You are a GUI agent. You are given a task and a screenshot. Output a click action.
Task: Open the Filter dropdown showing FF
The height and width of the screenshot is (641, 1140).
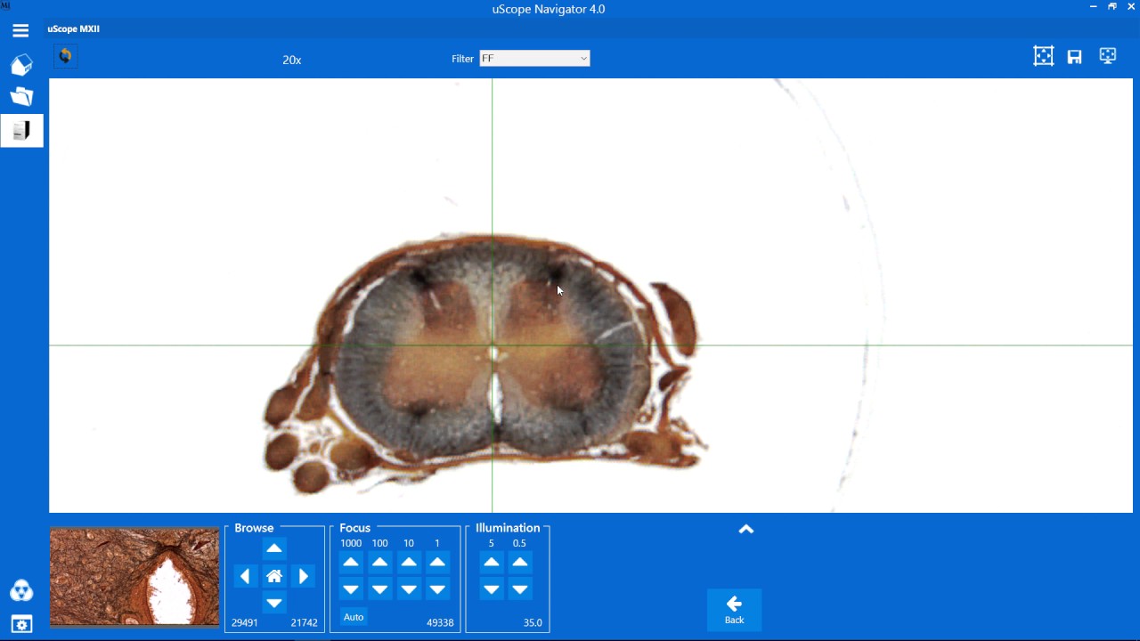click(x=534, y=59)
